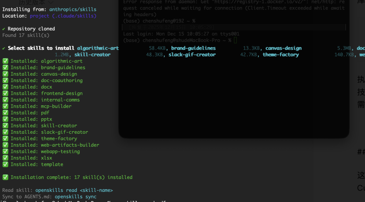Click the anthropics/skills source text
Image resolution: width=365 pixels, height=202 pixels.
click(x=73, y=9)
